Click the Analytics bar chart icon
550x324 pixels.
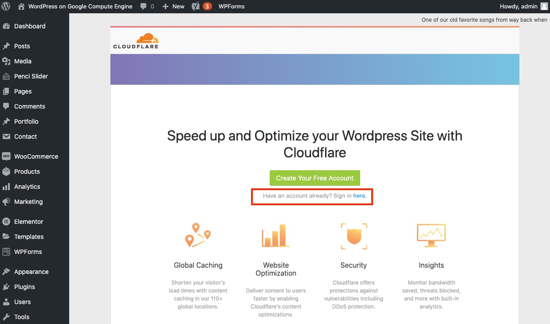[x=6, y=187]
